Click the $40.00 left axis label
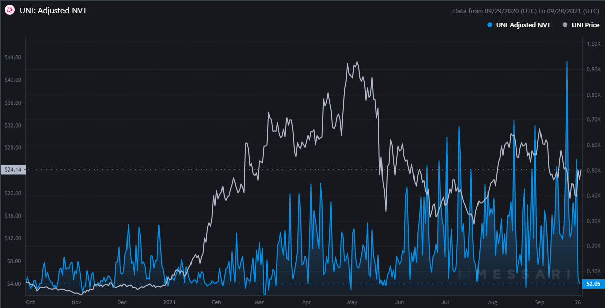This screenshot has width=605, height=308. click(x=13, y=80)
